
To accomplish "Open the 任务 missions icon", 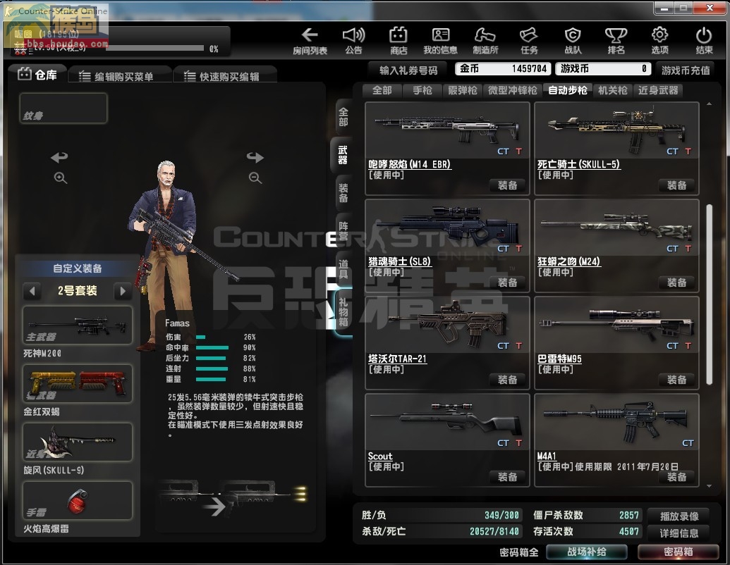I will [529, 41].
